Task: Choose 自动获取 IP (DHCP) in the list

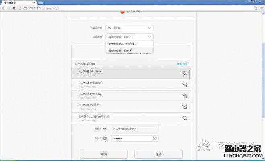Action: coord(129,50)
